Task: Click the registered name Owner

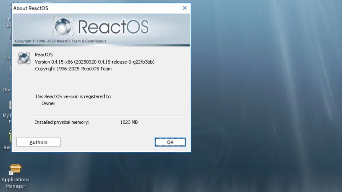Action: click(48, 103)
